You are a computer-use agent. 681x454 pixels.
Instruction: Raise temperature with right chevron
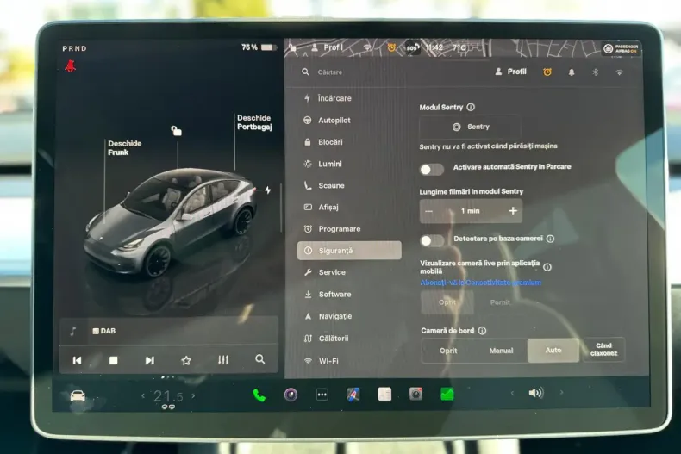(x=193, y=395)
